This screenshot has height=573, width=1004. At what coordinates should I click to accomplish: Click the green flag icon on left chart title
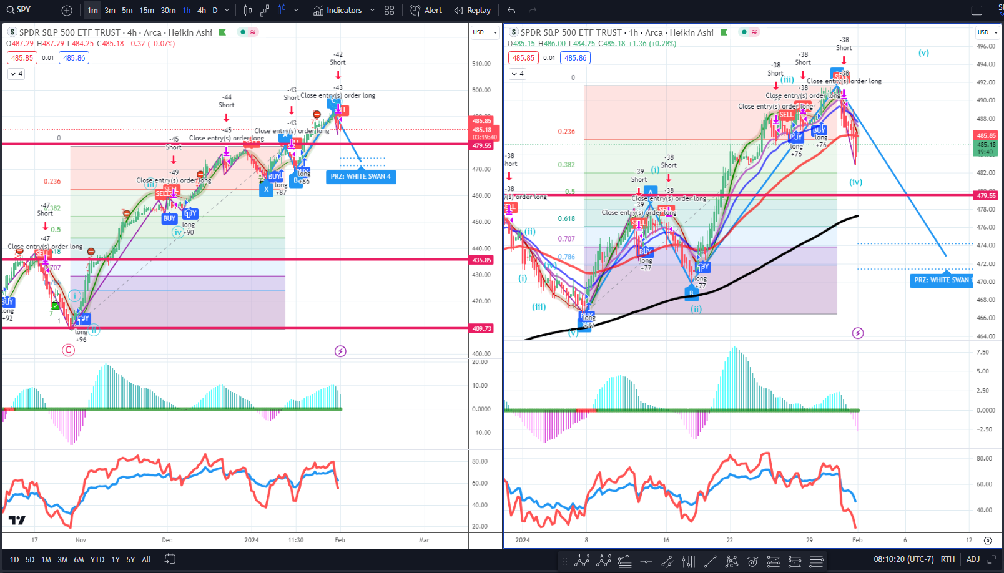click(x=222, y=32)
